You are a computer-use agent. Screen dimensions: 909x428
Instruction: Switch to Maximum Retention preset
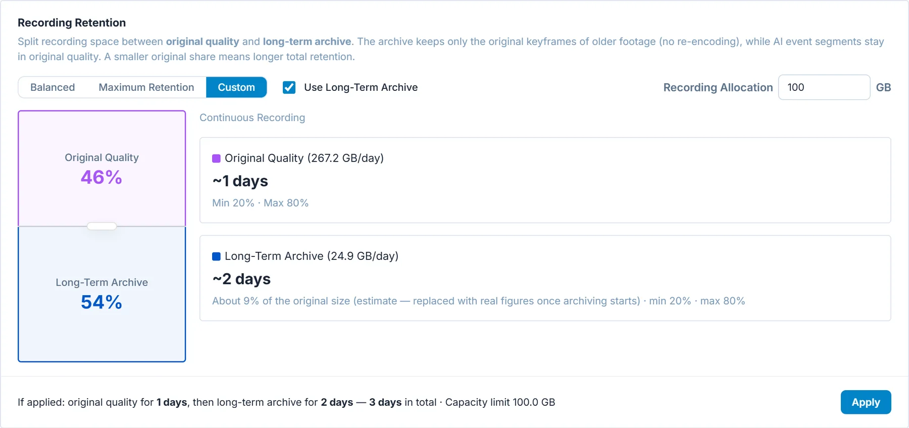pyautogui.click(x=146, y=87)
